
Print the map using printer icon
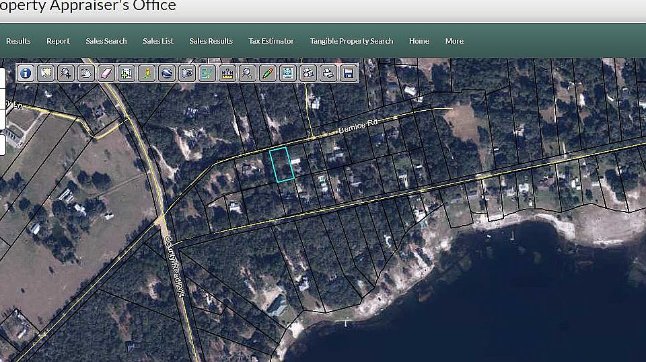point(328,73)
